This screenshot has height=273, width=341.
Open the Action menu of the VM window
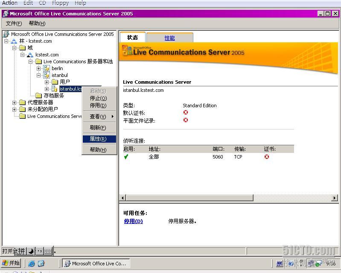click(9, 3)
